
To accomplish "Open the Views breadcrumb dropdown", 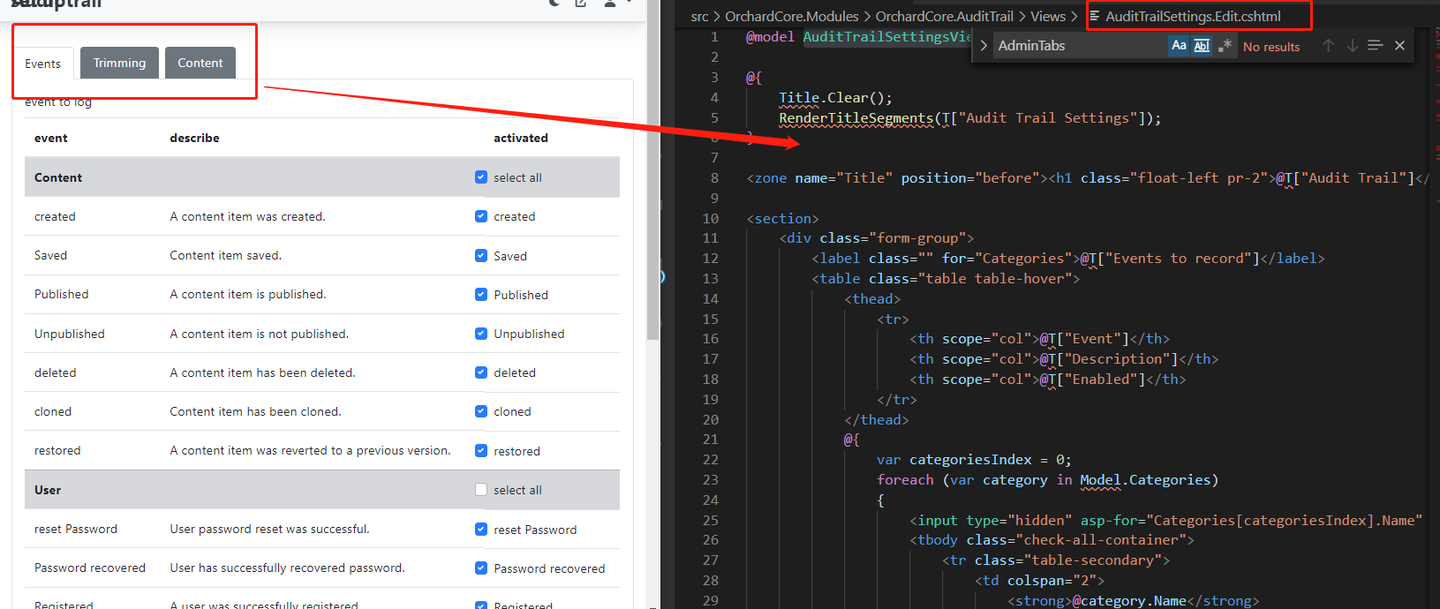I will (x=1048, y=16).
